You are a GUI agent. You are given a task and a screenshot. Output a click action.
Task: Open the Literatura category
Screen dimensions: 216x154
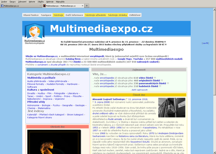(73, 93)
